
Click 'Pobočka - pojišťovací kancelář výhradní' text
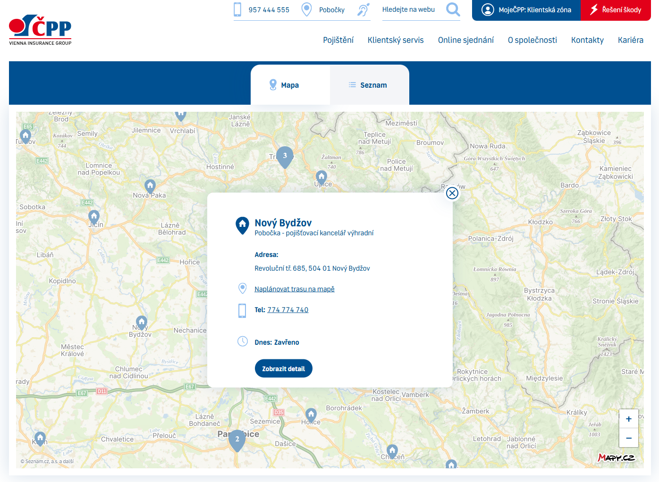(314, 233)
